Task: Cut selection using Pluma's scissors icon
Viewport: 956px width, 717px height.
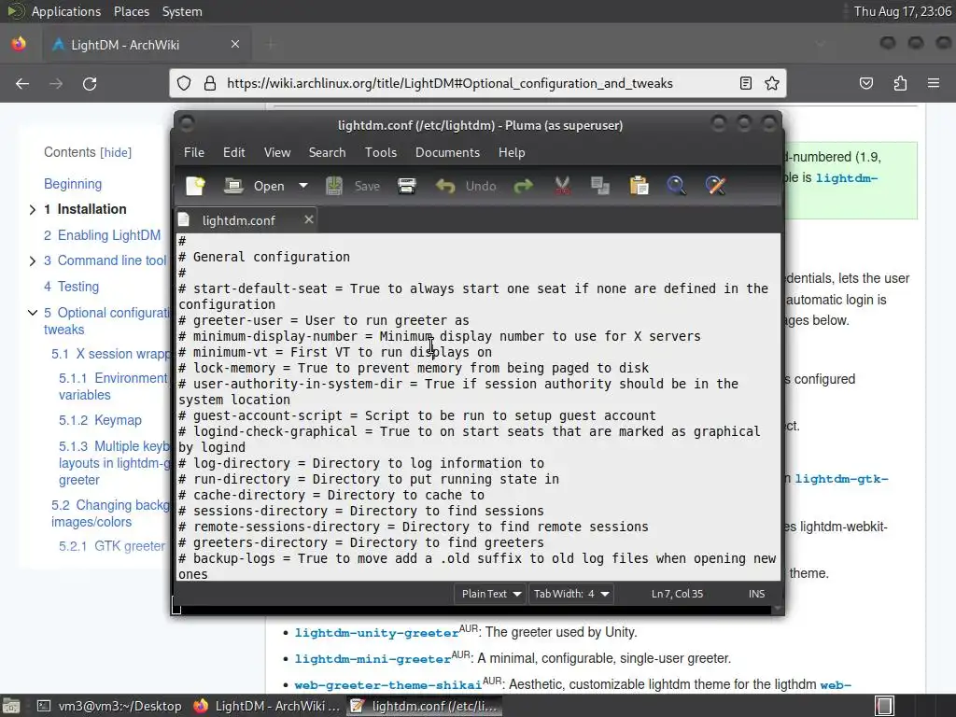Action: click(562, 186)
